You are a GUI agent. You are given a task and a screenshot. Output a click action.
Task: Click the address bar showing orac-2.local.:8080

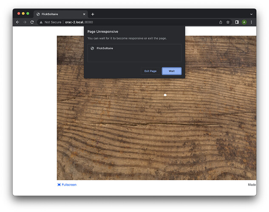coord(134,22)
